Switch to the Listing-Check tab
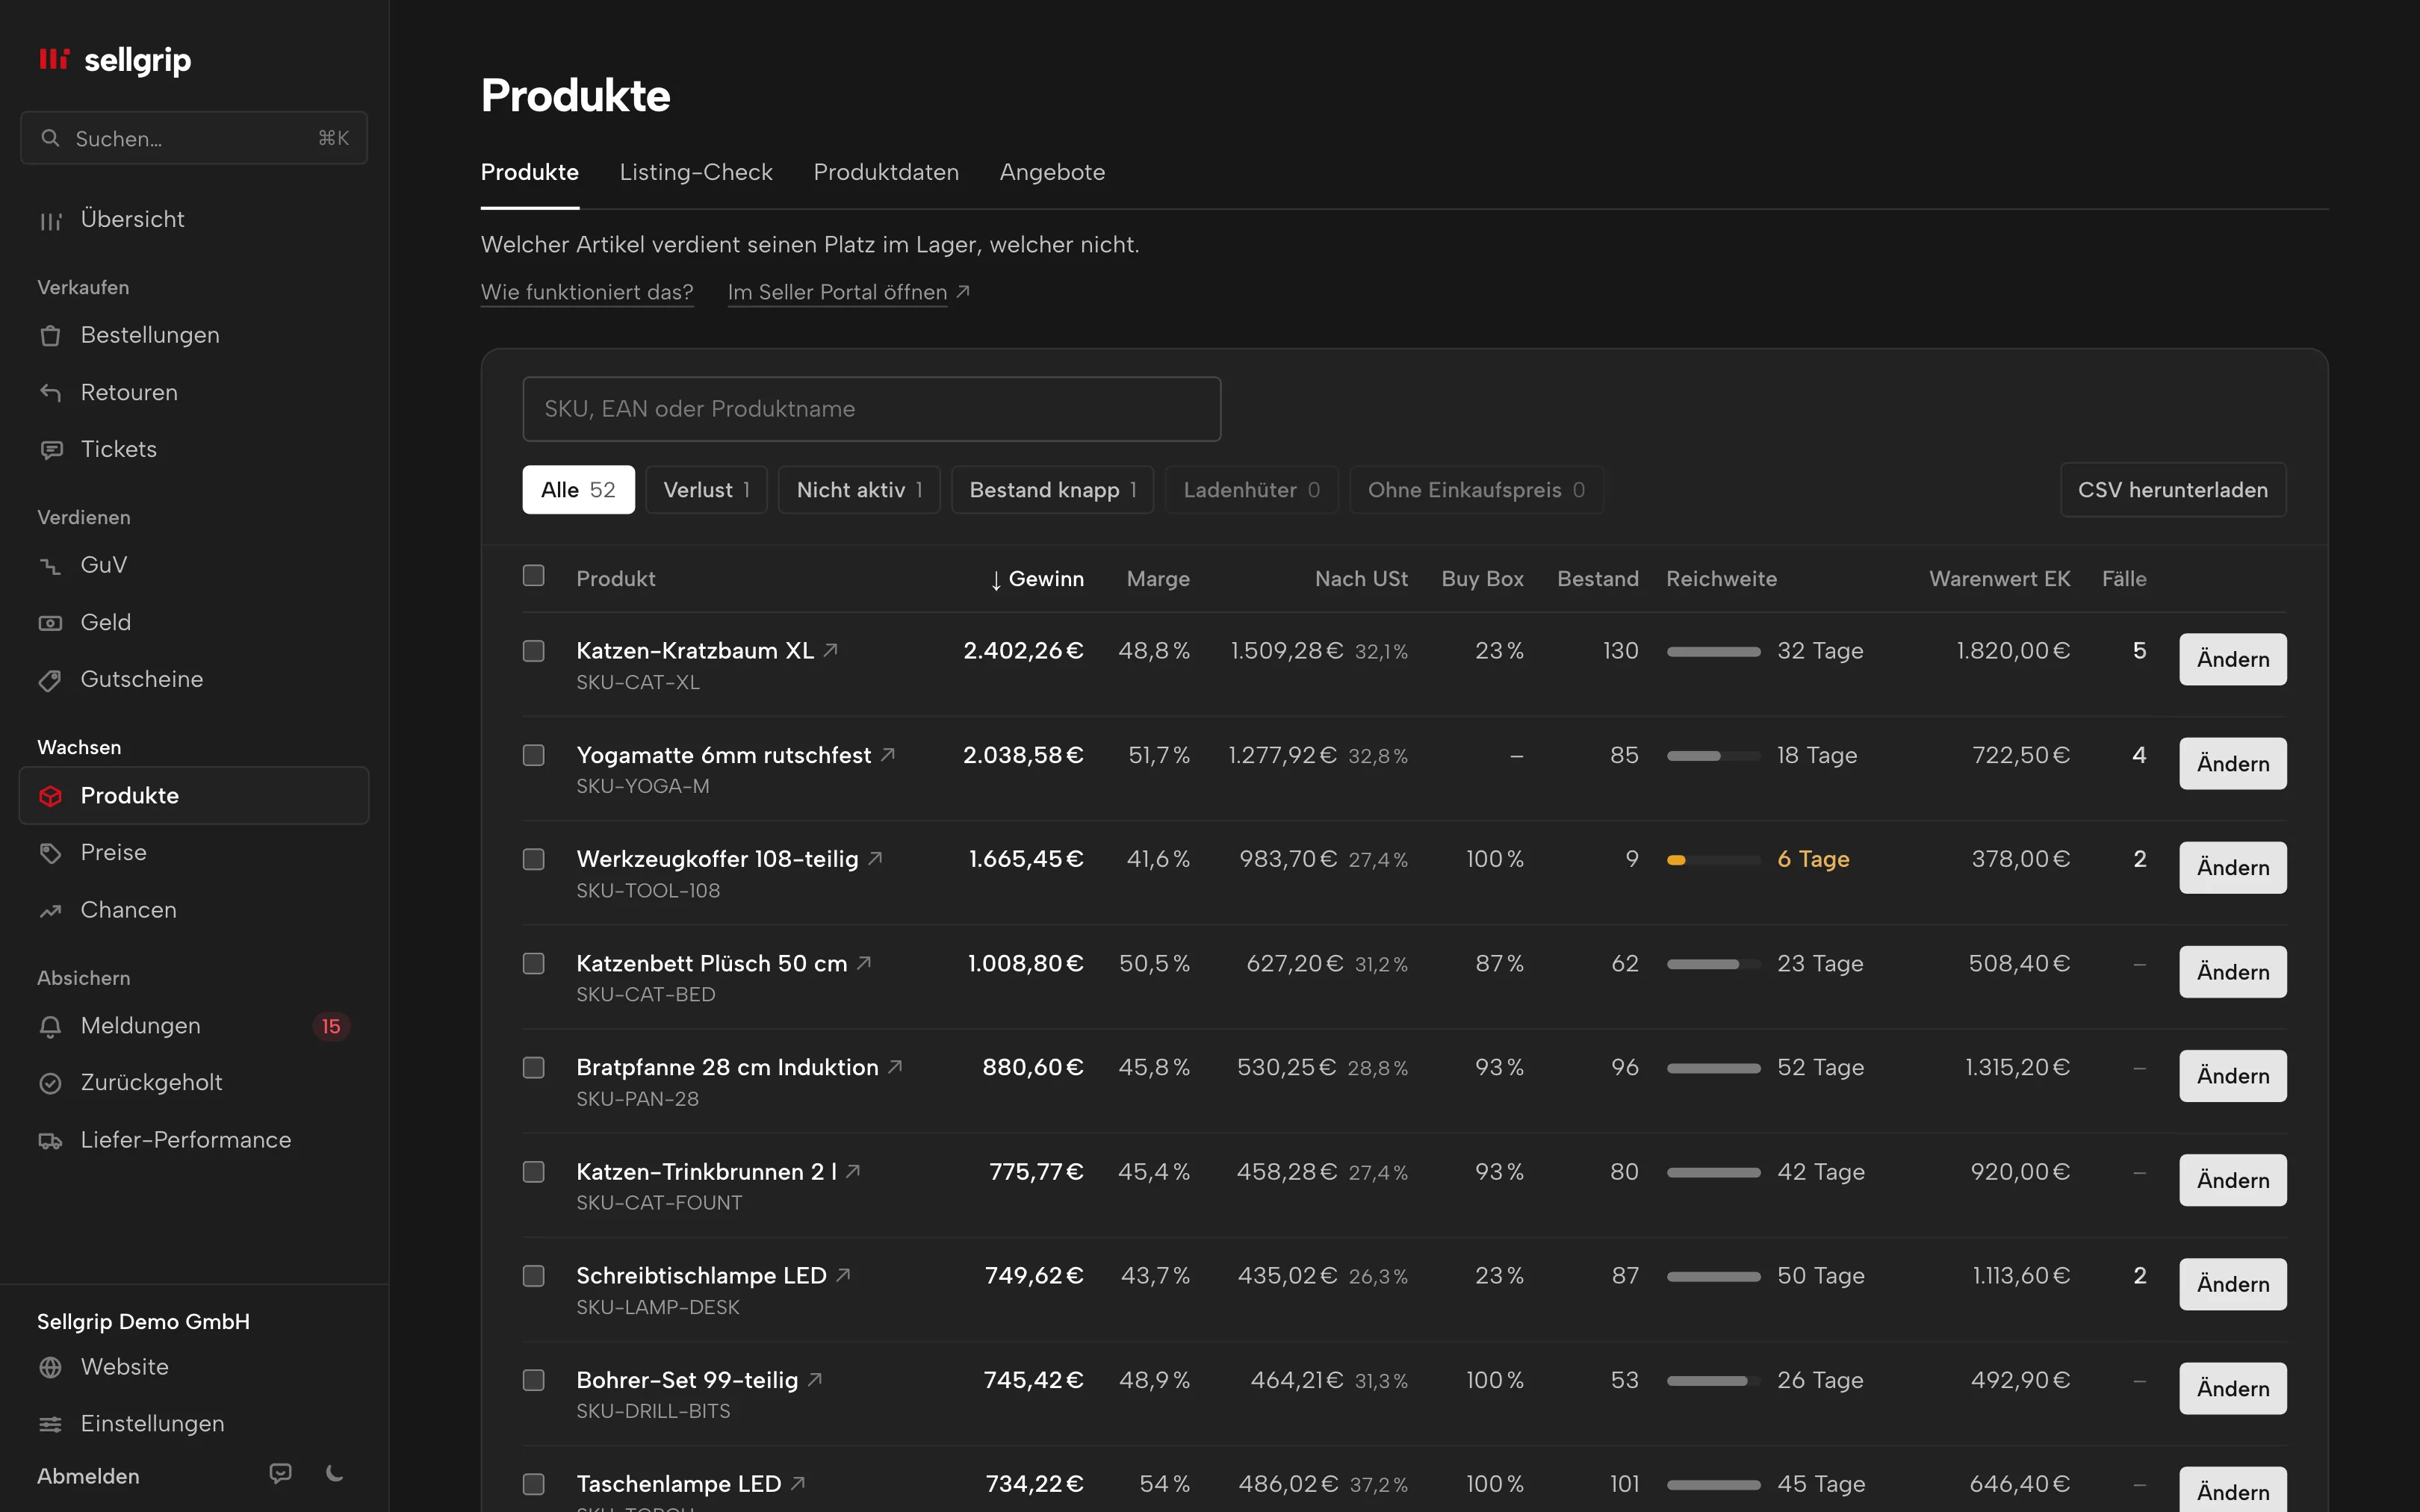The image size is (2420, 1512). (696, 172)
